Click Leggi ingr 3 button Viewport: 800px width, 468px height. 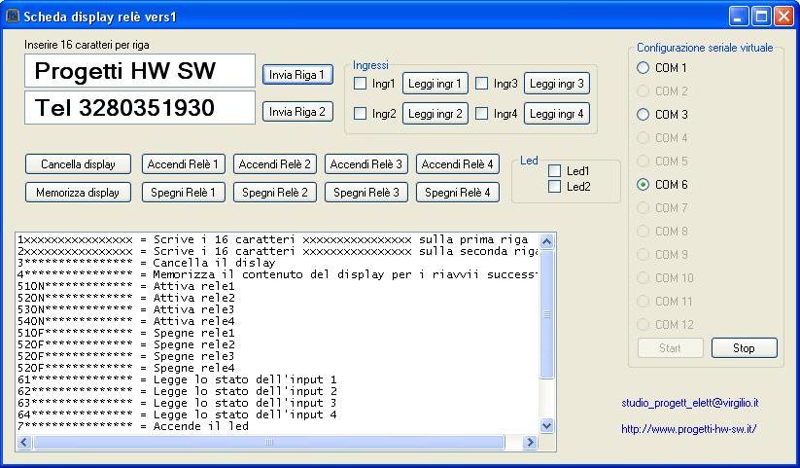tap(557, 84)
